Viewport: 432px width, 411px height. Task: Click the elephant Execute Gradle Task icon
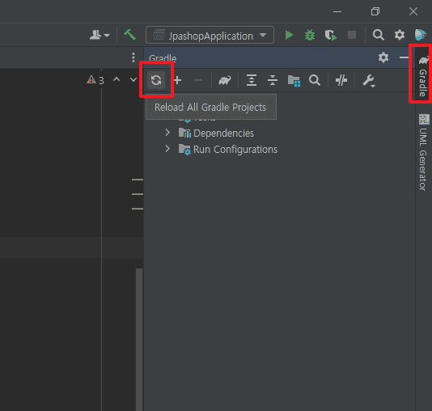[225, 80]
